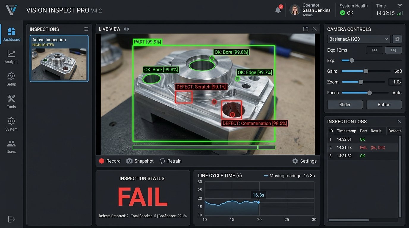The width and height of the screenshot is (409, 228).
Task: Click the Slider button in Camera Controls
Action: point(345,104)
